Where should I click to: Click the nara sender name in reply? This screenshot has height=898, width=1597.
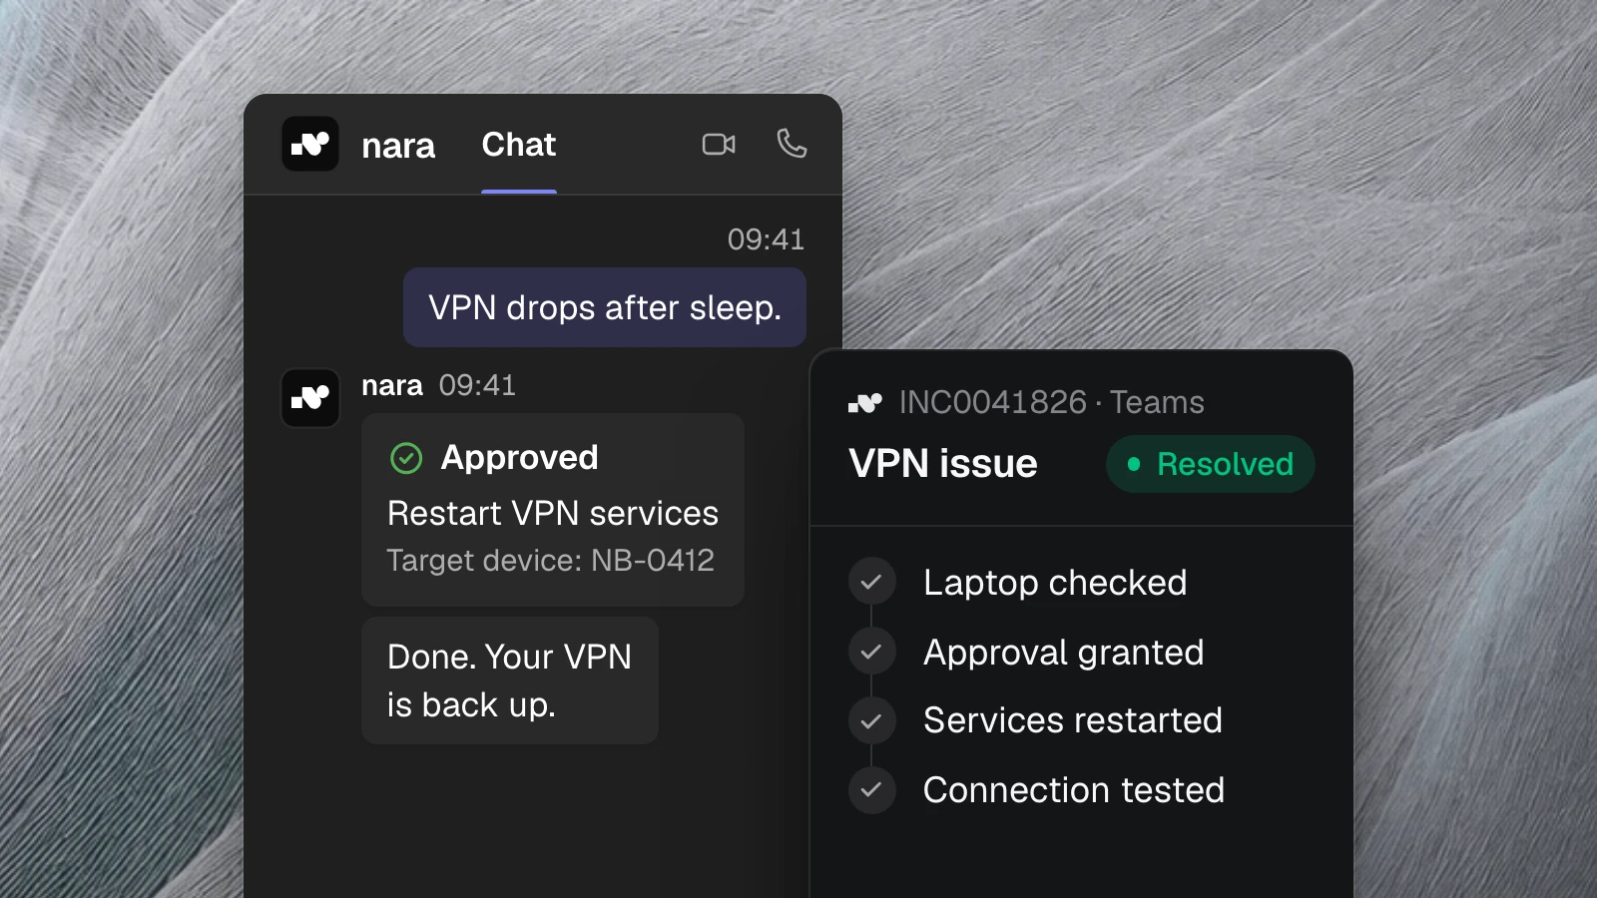click(x=392, y=385)
